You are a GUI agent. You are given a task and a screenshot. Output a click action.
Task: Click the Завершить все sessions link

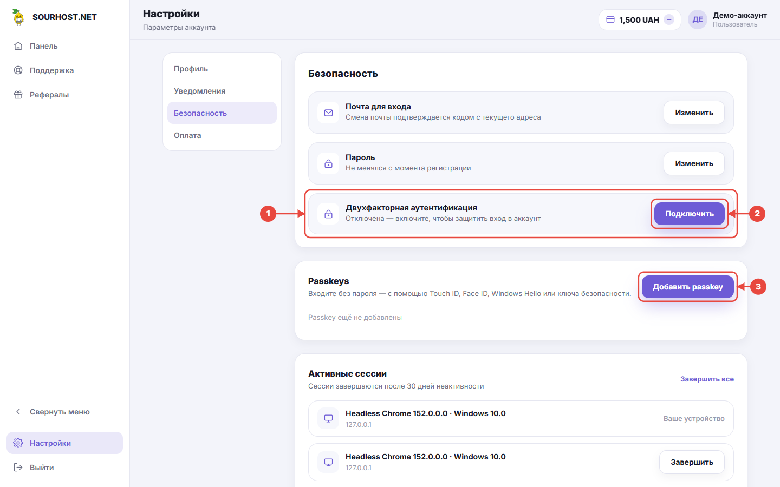pyautogui.click(x=707, y=379)
